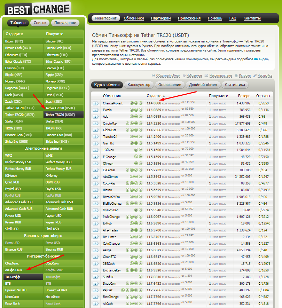Switch to the Популярное view tab

pyautogui.click(x=65, y=23)
